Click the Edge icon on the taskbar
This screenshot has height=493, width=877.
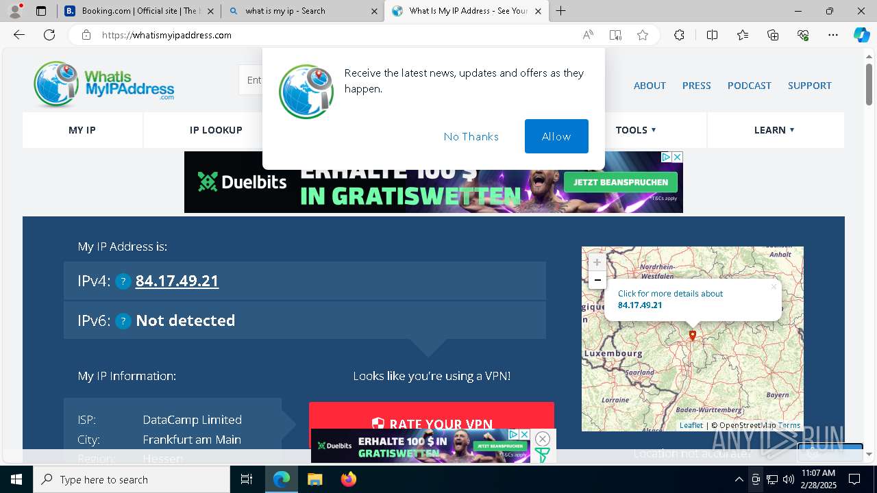point(282,479)
